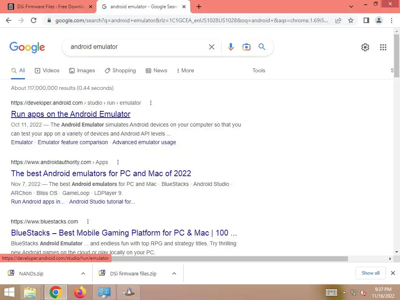Open the Chrome three-dot menu
Screen dimensions: 400x300
(391, 20)
